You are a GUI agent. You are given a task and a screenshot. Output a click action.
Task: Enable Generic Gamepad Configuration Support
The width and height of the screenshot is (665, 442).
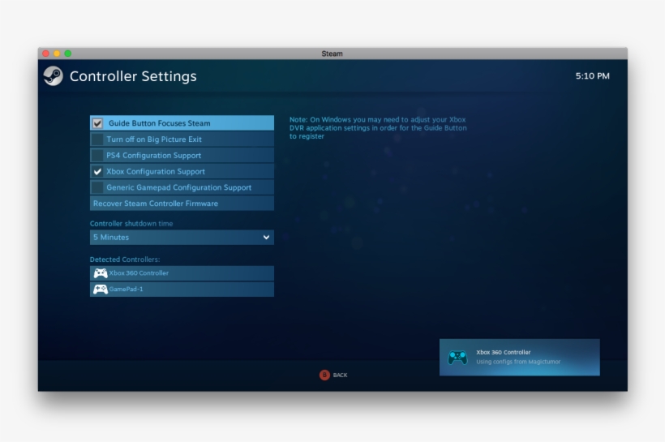(97, 187)
